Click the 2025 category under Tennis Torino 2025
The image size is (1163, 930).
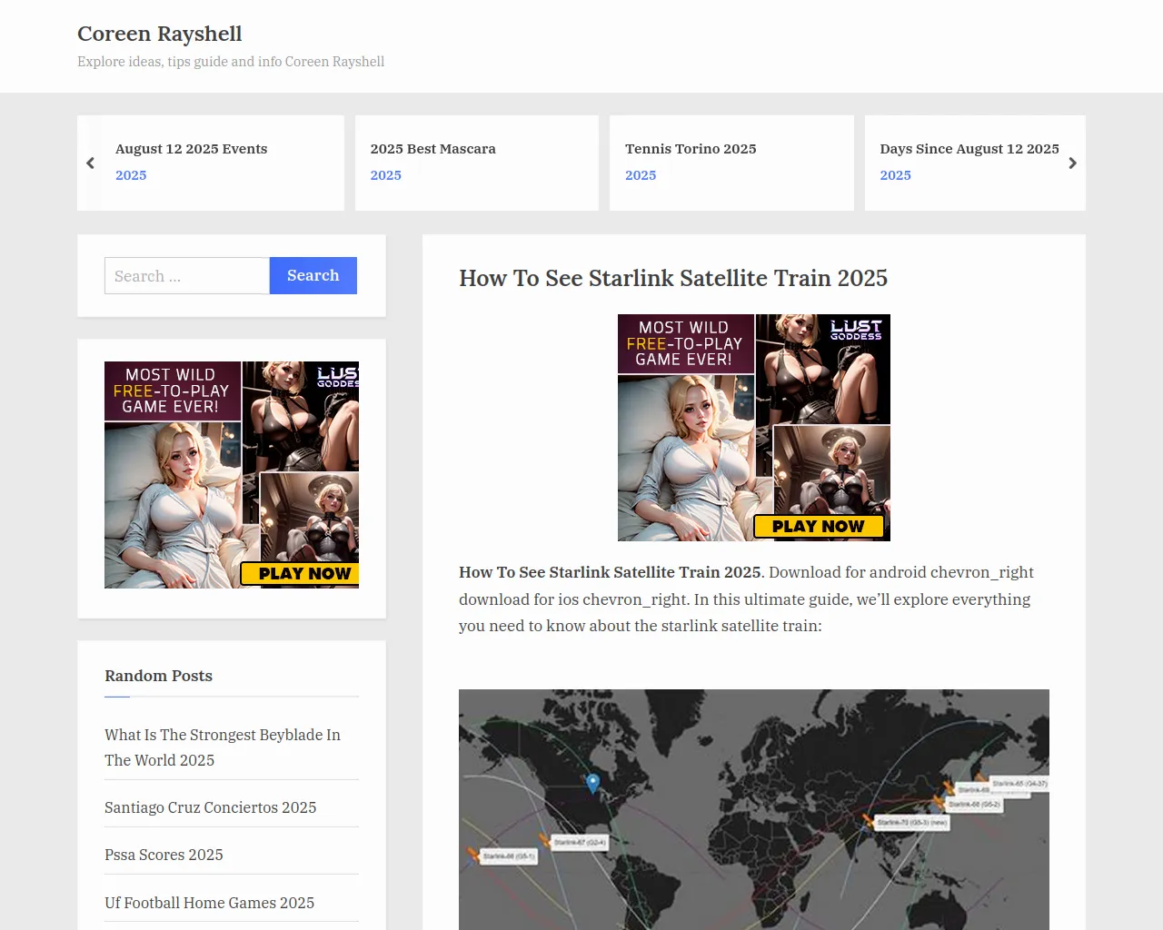pos(640,175)
